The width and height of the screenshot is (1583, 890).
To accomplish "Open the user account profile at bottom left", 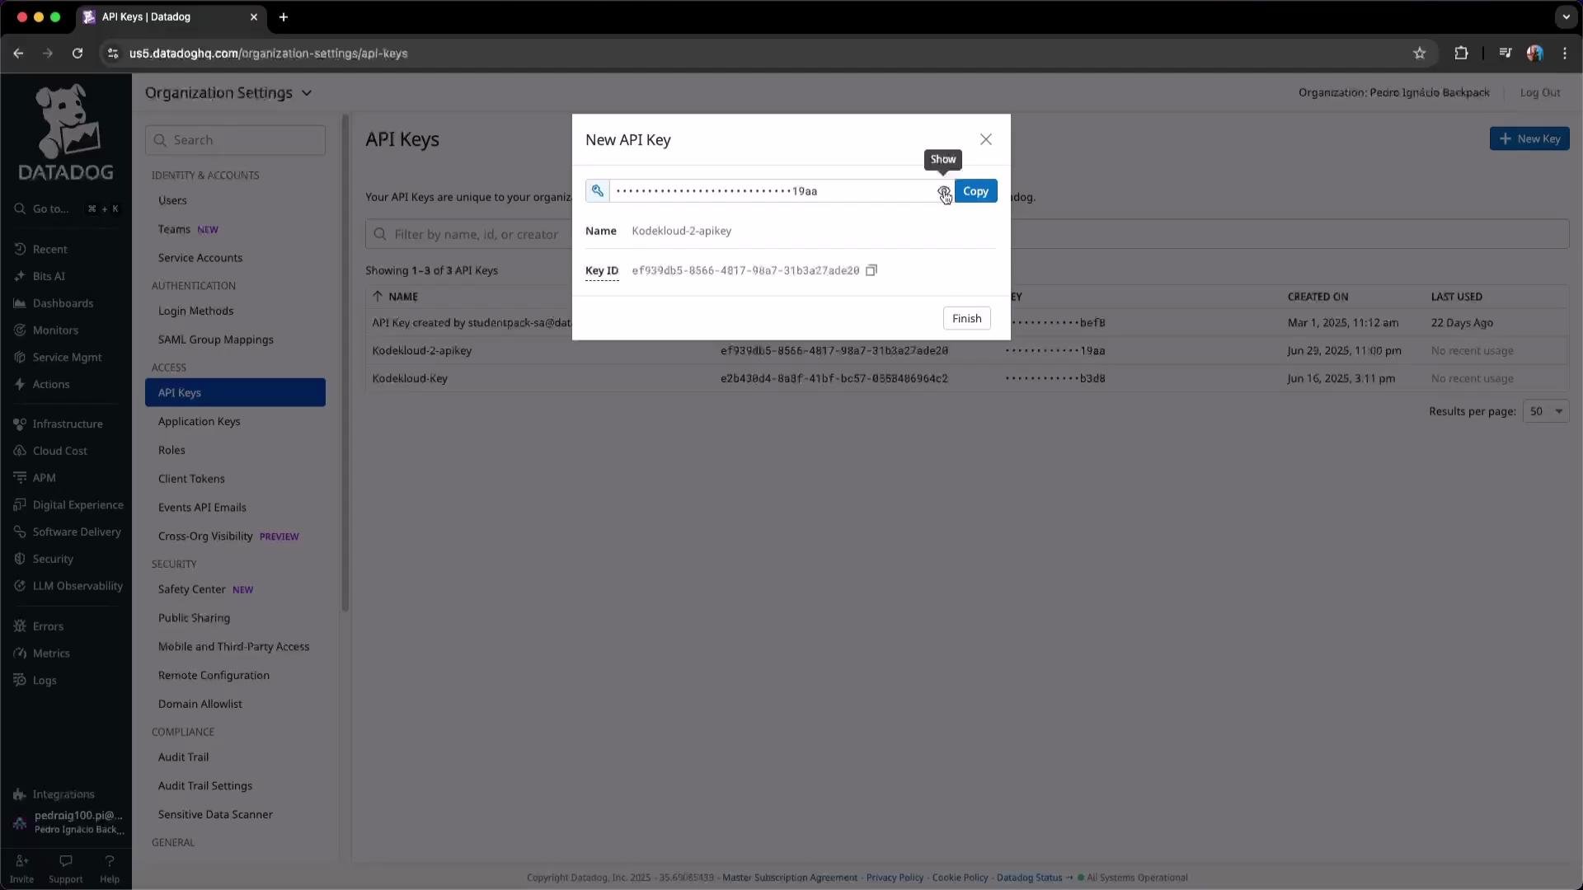I will [x=68, y=822].
